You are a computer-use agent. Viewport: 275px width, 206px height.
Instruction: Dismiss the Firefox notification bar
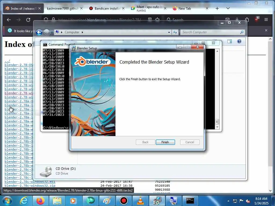[266, 30]
